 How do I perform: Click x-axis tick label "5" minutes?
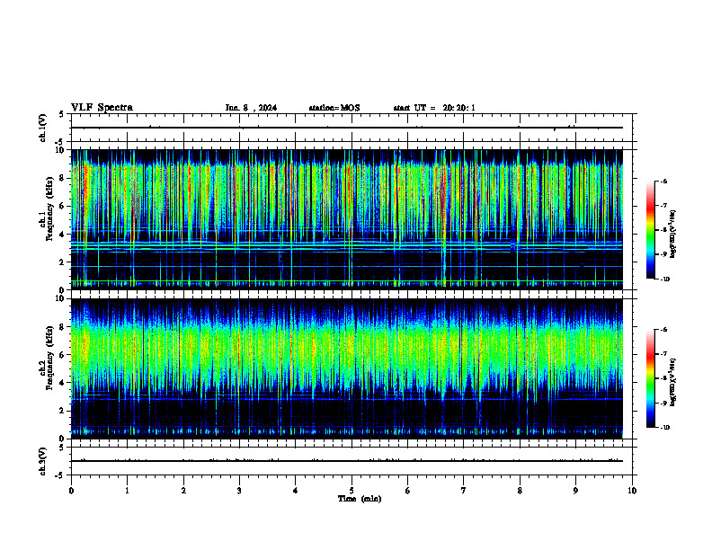click(352, 491)
